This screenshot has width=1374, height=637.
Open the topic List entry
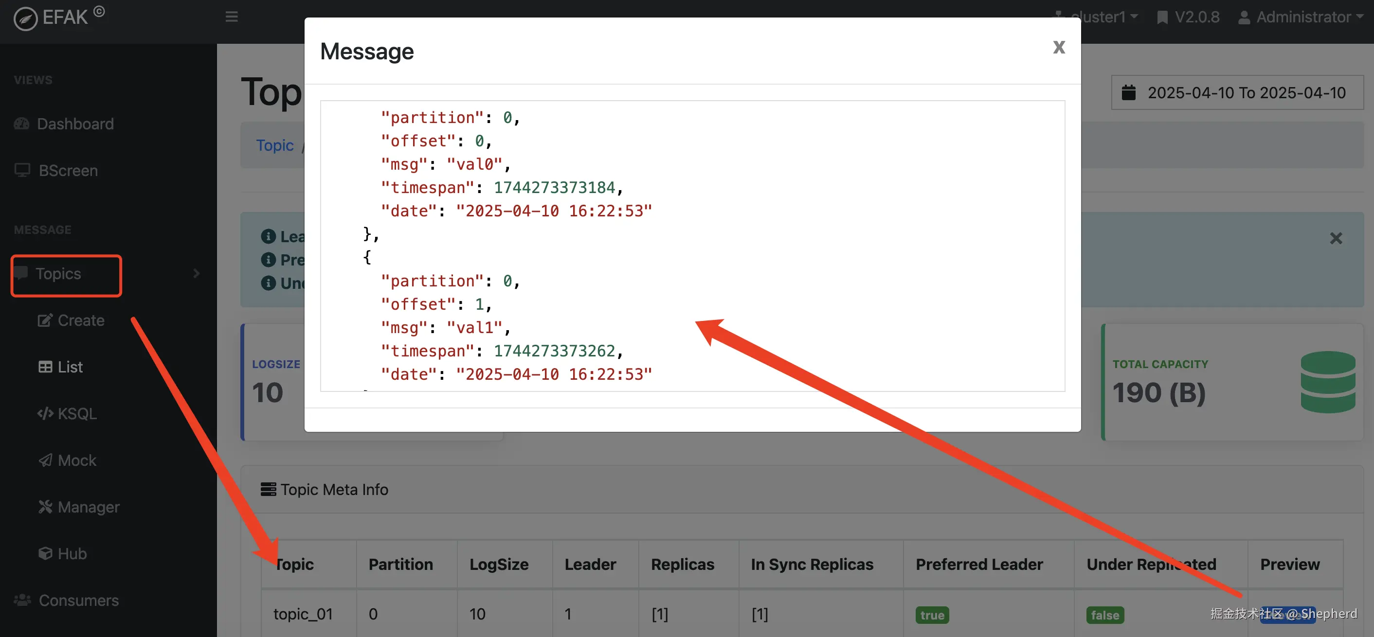[x=70, y=367]
